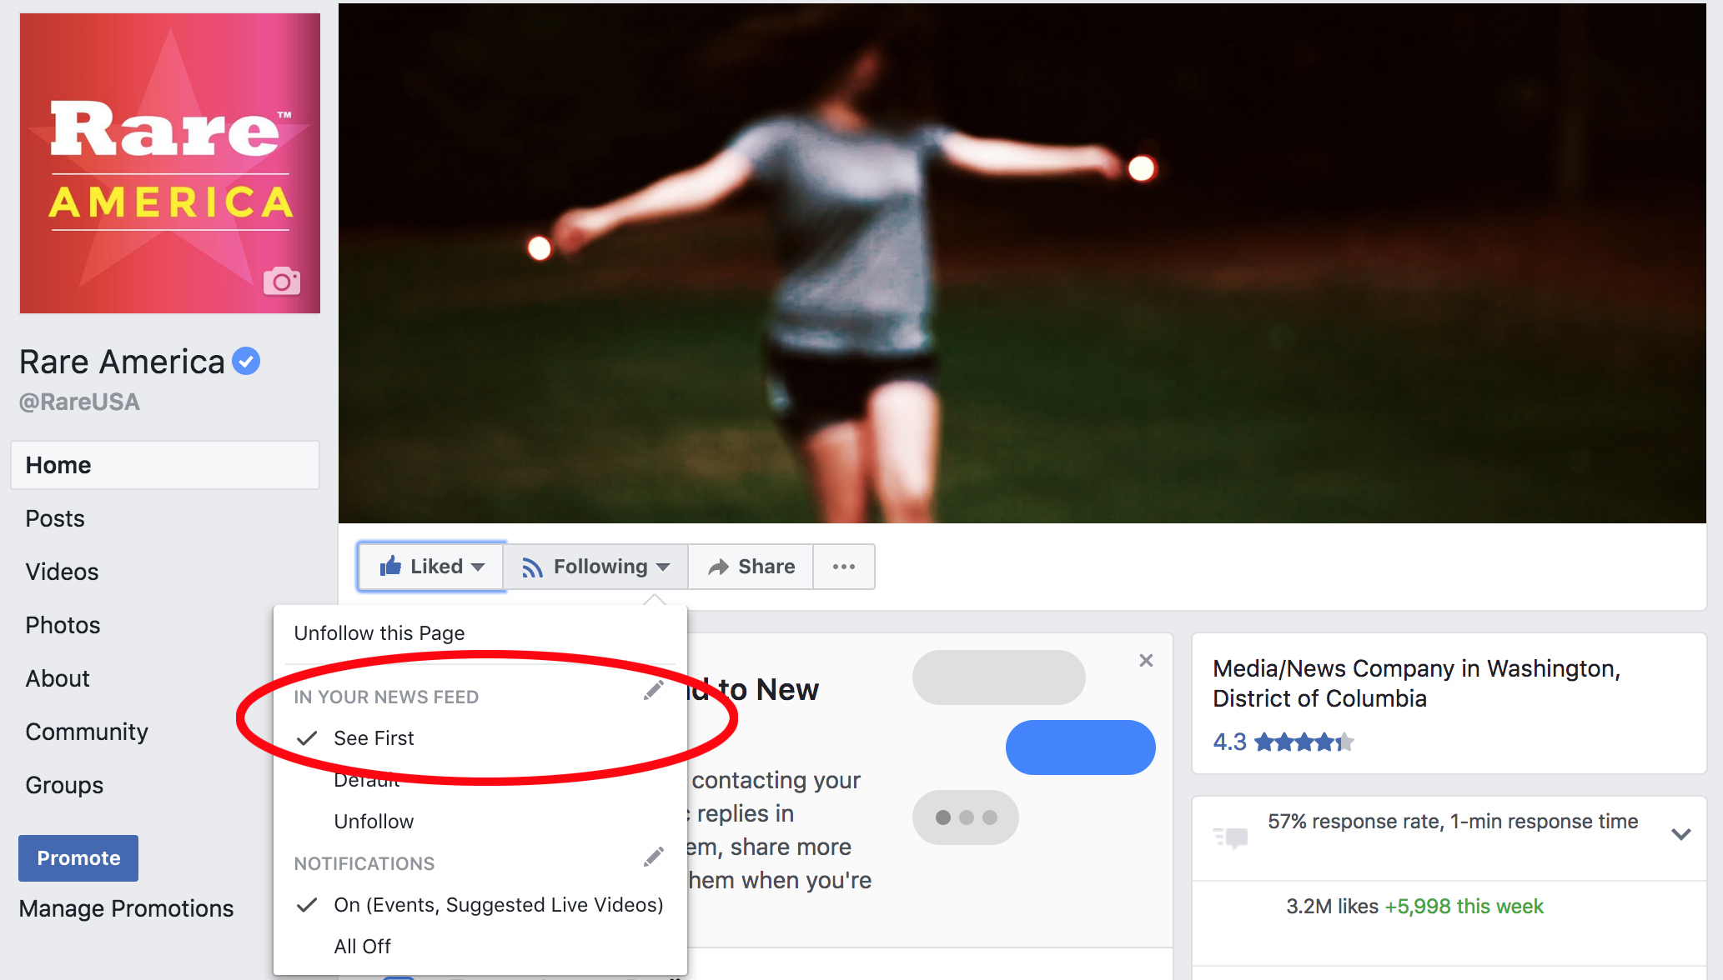Image resolution: width=1723 pixels, height=980 pixels.
Task: Edit News Feed preferences pencil icon
Action: point(654,690)
